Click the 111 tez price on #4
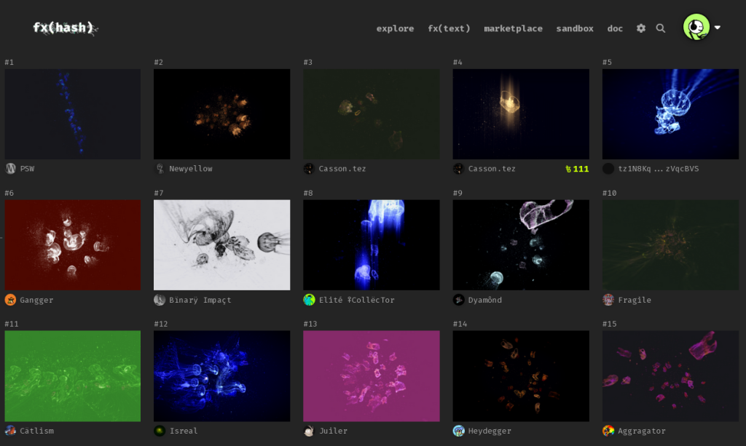 [576, 169]
